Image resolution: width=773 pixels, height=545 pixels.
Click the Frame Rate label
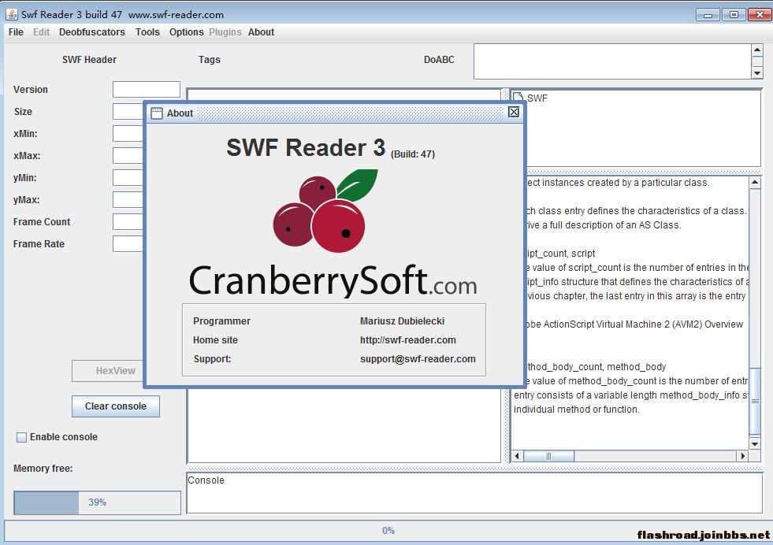(x=39, y=244)
